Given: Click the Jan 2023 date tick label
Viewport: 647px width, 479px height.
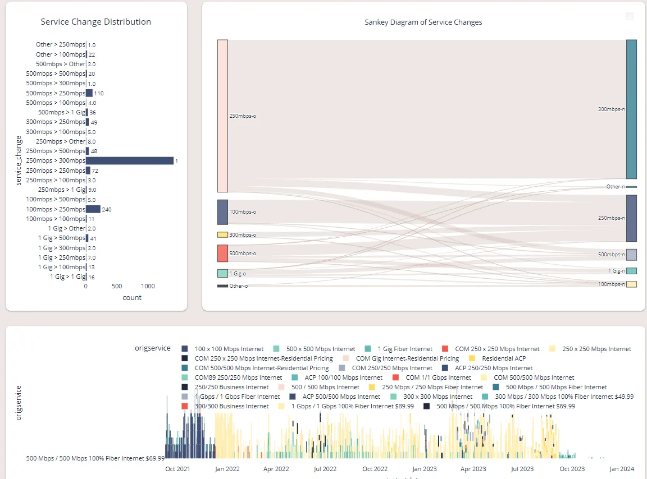Looking at the screenshot, I should point(424,469).
